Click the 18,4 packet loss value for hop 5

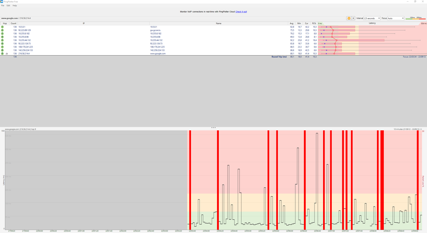click(315, 40)
